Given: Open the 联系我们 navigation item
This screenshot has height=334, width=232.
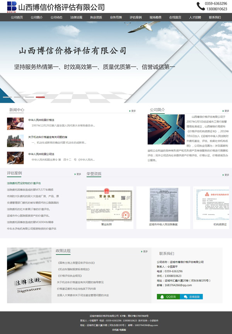Looking at the screenshot, I should [x=215, y=17].
